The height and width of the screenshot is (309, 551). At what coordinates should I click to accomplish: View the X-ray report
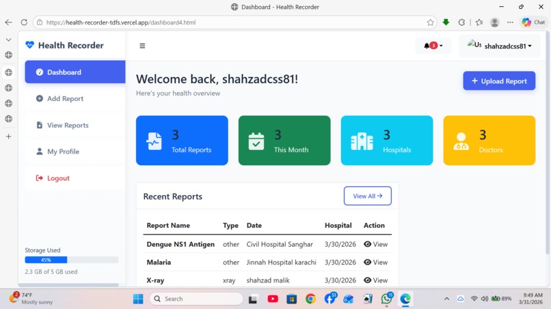(x=375, y=280)
